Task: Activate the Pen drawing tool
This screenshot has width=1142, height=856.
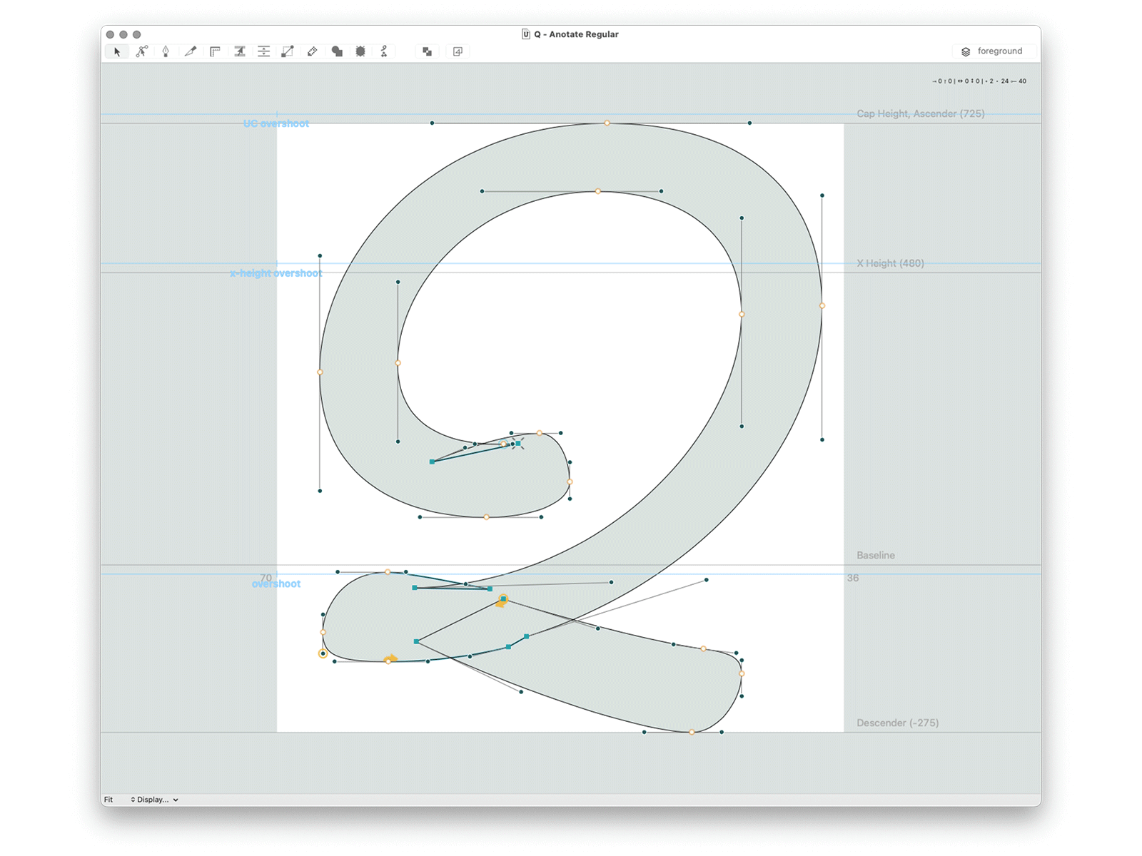Action: pos(166,51)
